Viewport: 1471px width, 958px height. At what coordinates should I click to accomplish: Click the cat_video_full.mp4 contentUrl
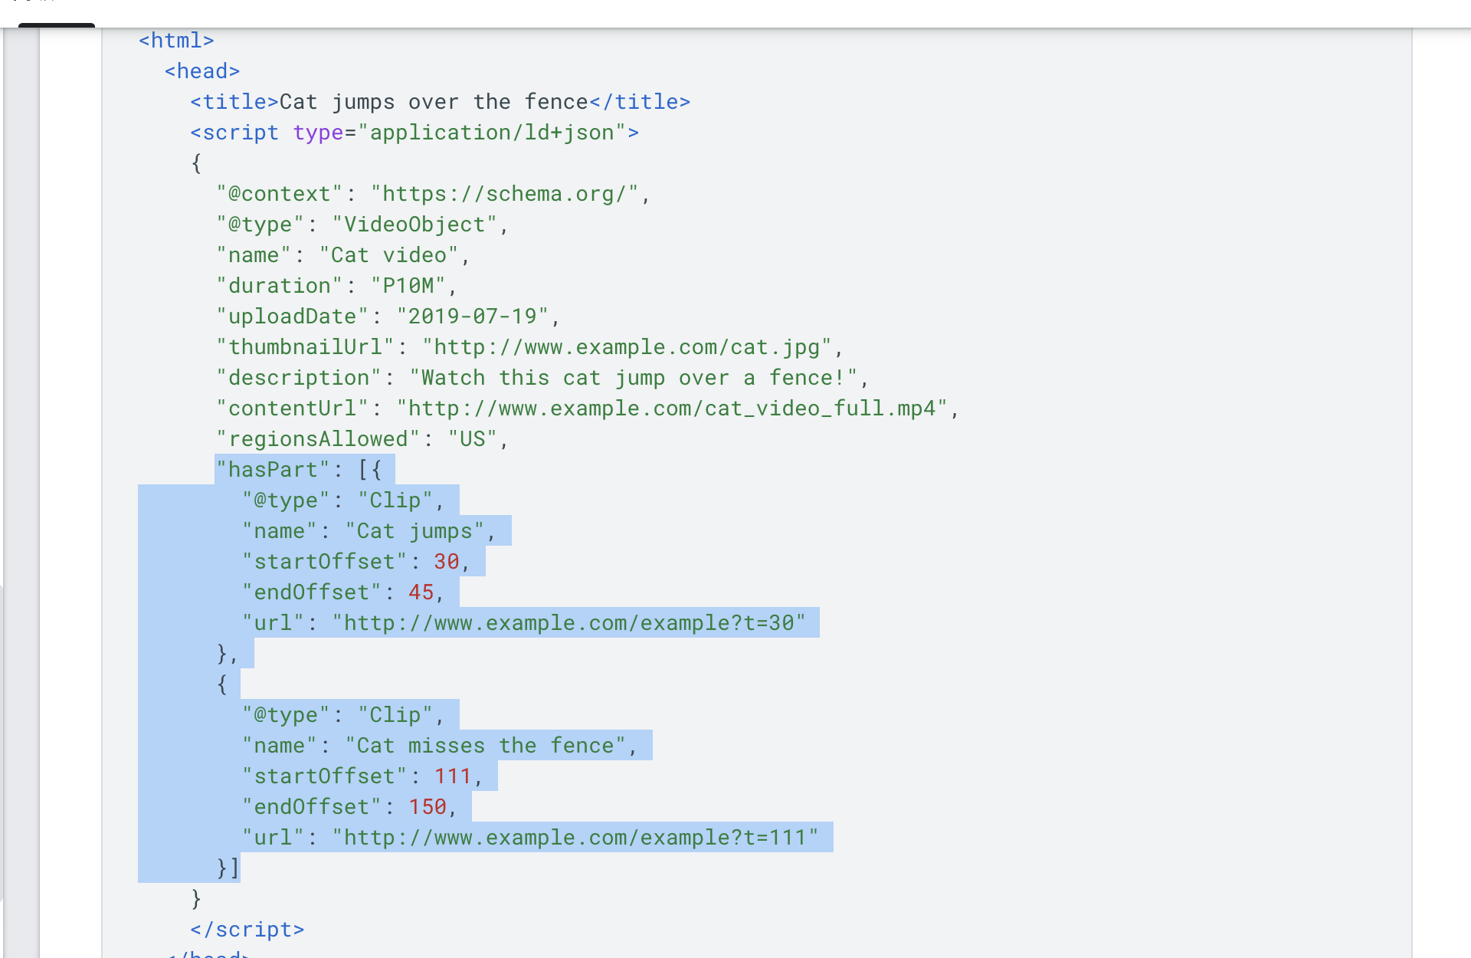(x=673, y=408)
